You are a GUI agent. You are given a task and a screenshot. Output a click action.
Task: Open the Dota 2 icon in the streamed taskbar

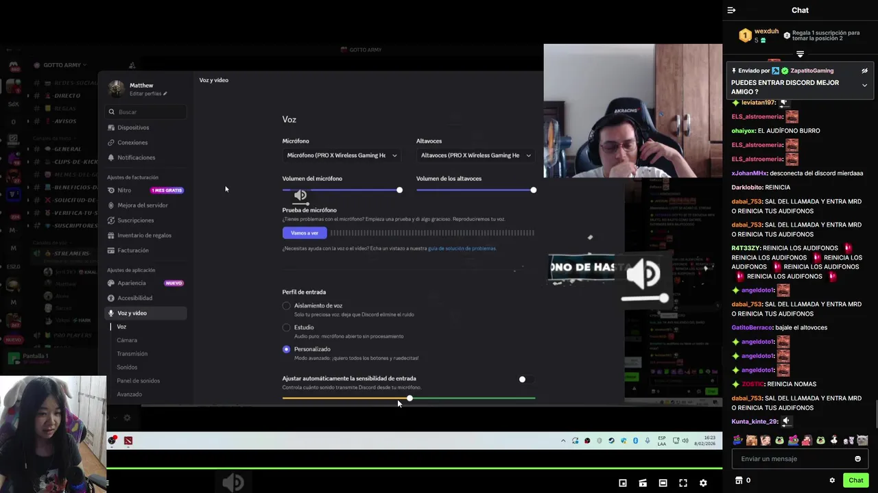[128, 440]
